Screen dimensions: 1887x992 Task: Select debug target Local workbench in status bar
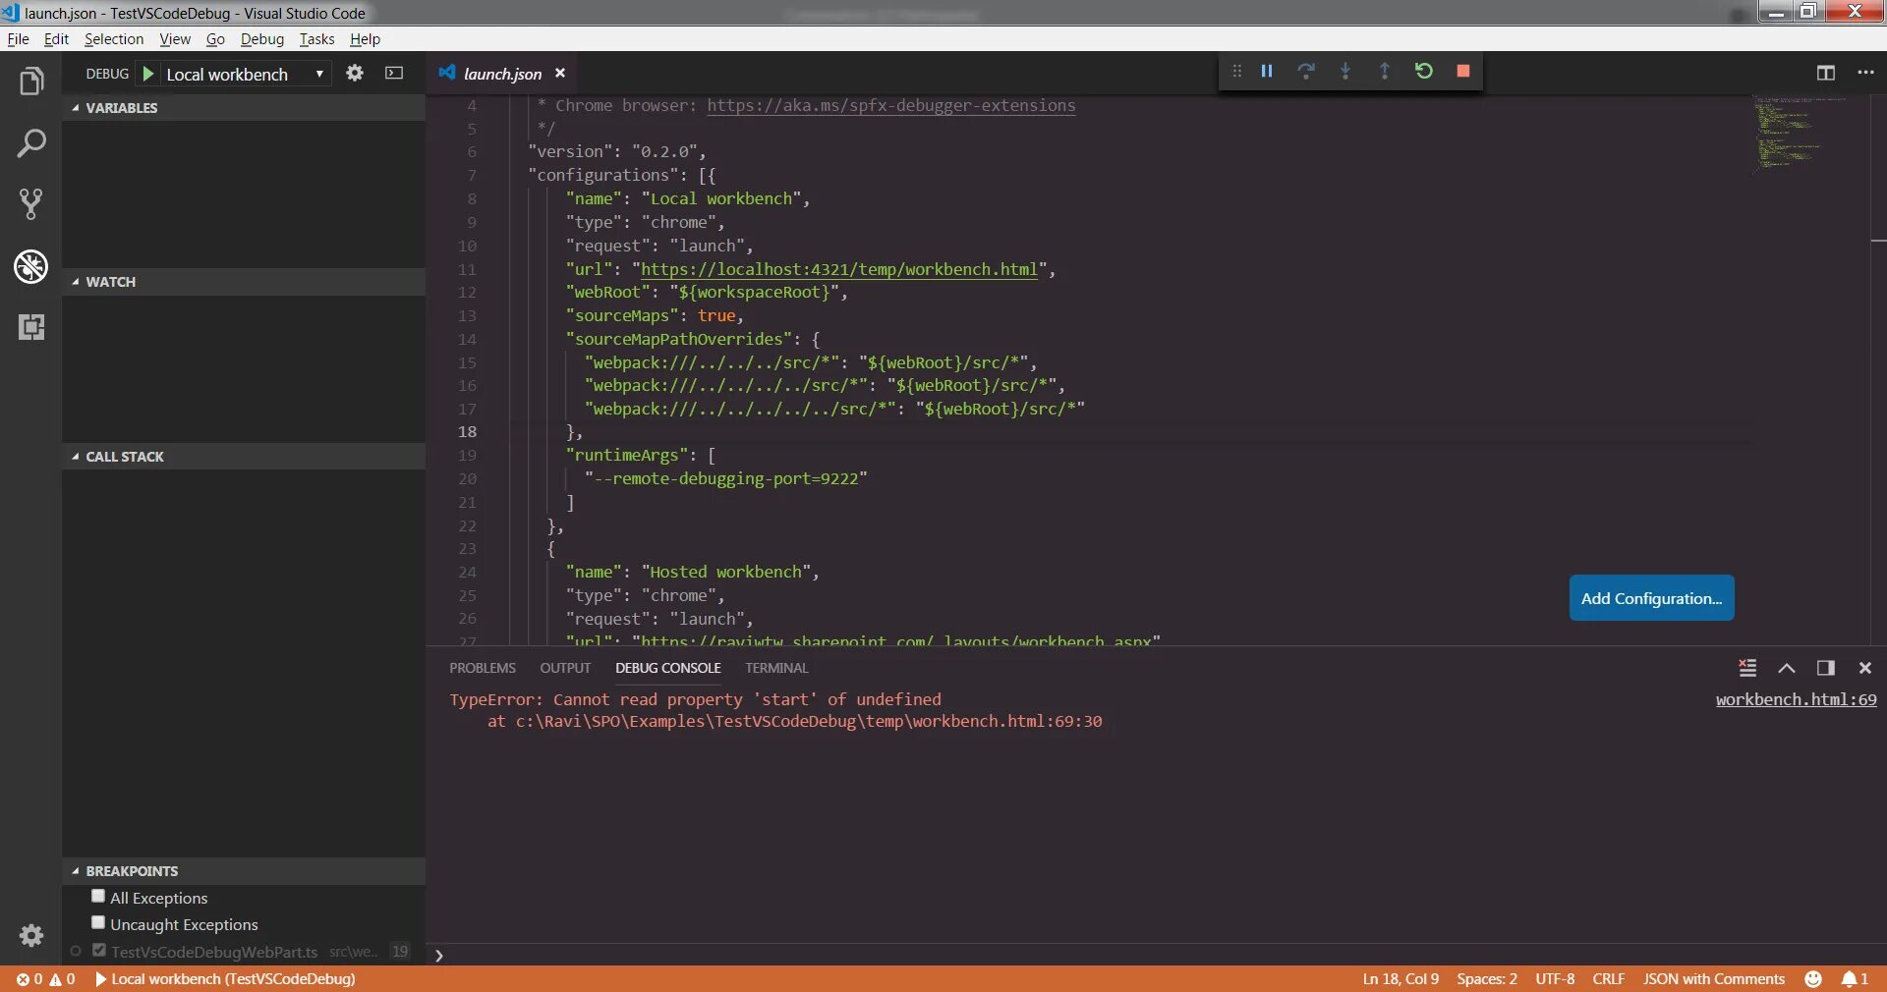tap(225, 979)
